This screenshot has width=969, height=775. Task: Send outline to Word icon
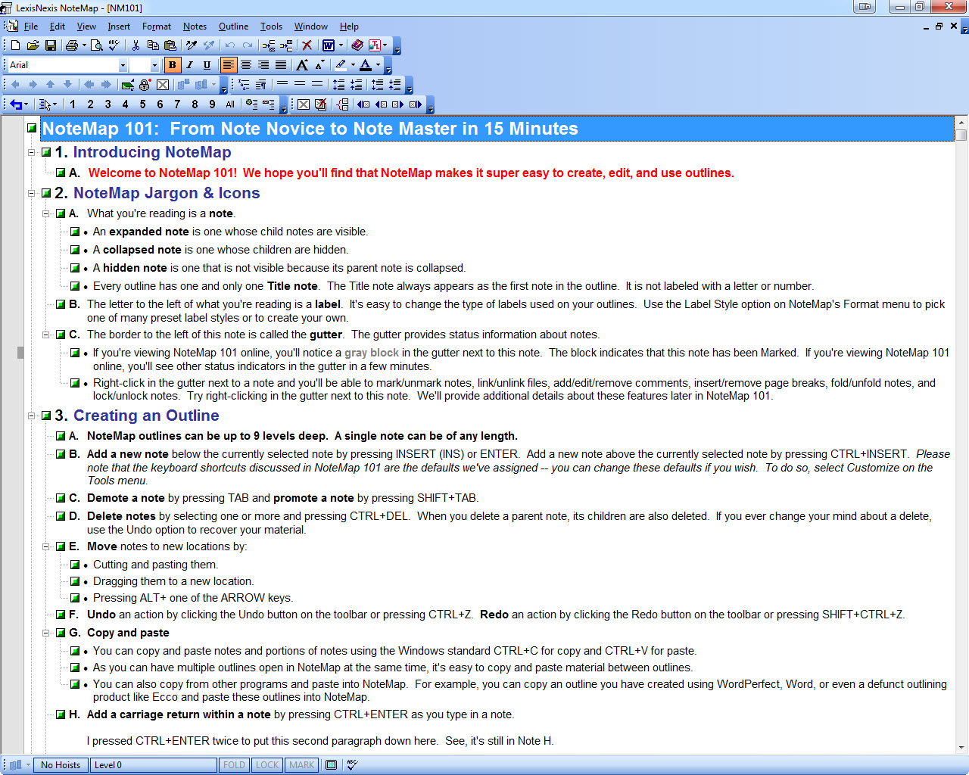click(329, 45)
